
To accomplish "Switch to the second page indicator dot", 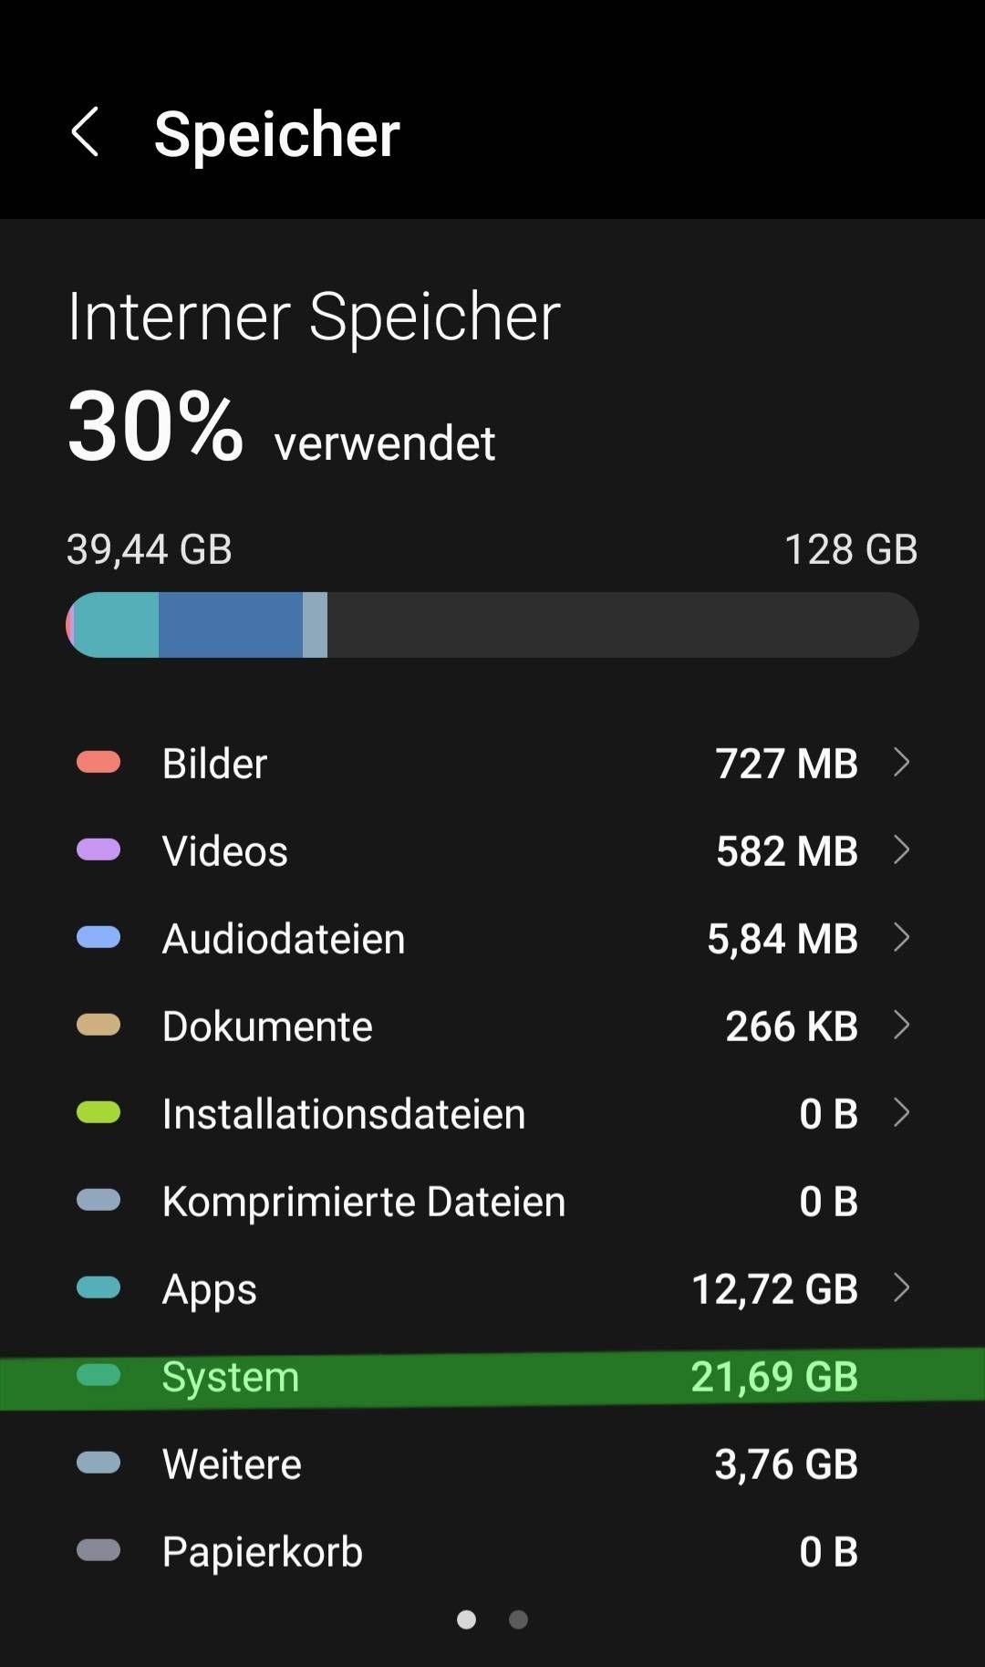I will tap(518, 1620).
